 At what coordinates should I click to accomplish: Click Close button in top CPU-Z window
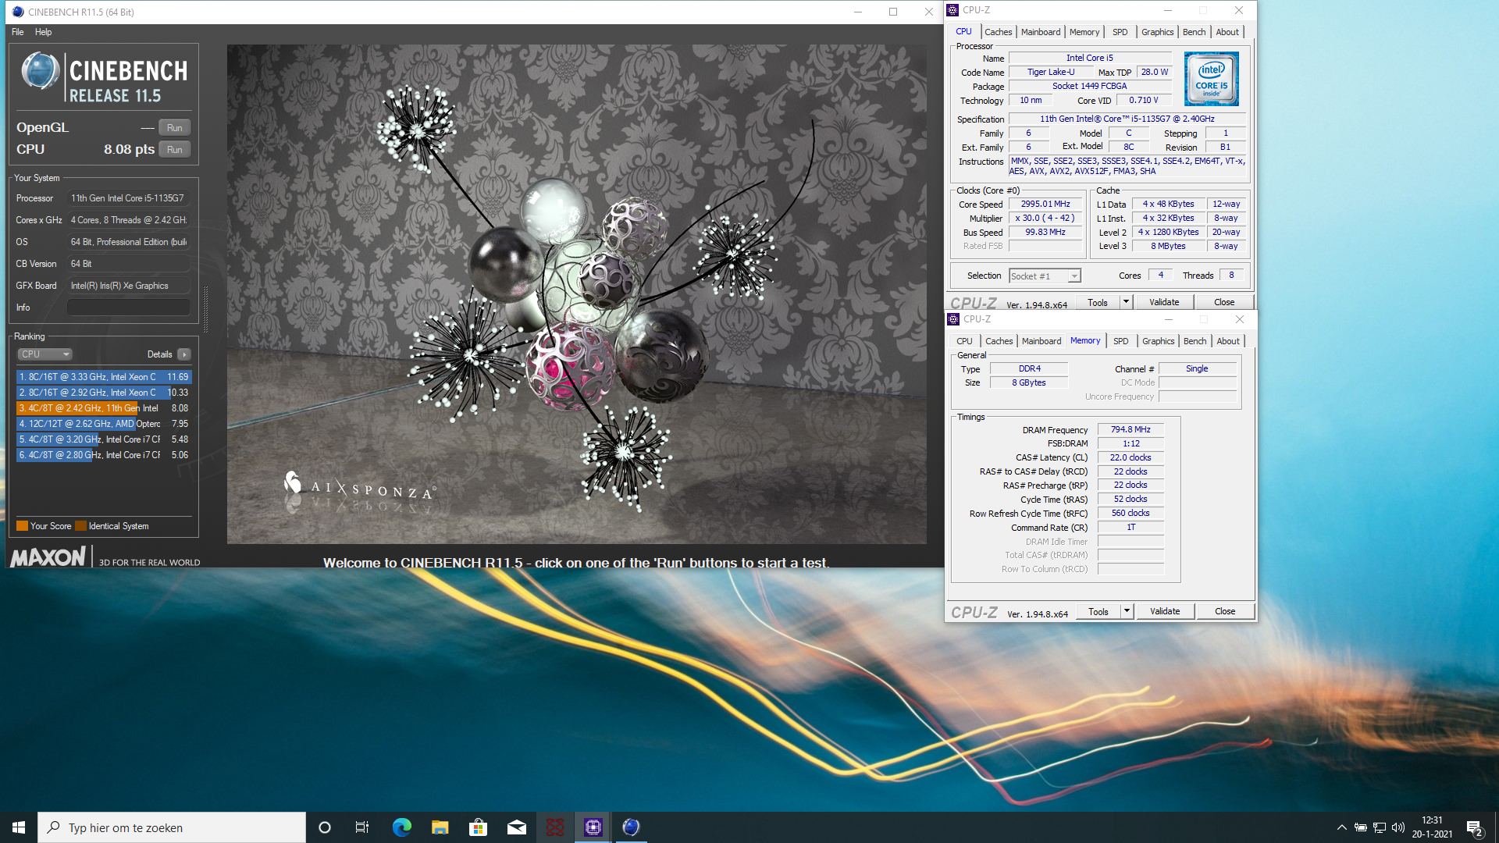pyautogui.click(x=1224, y=302)
